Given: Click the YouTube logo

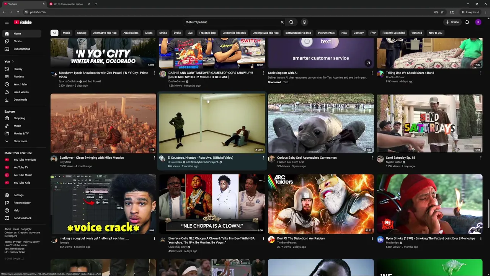Looking at the screenshot, I should click(23, 22).
